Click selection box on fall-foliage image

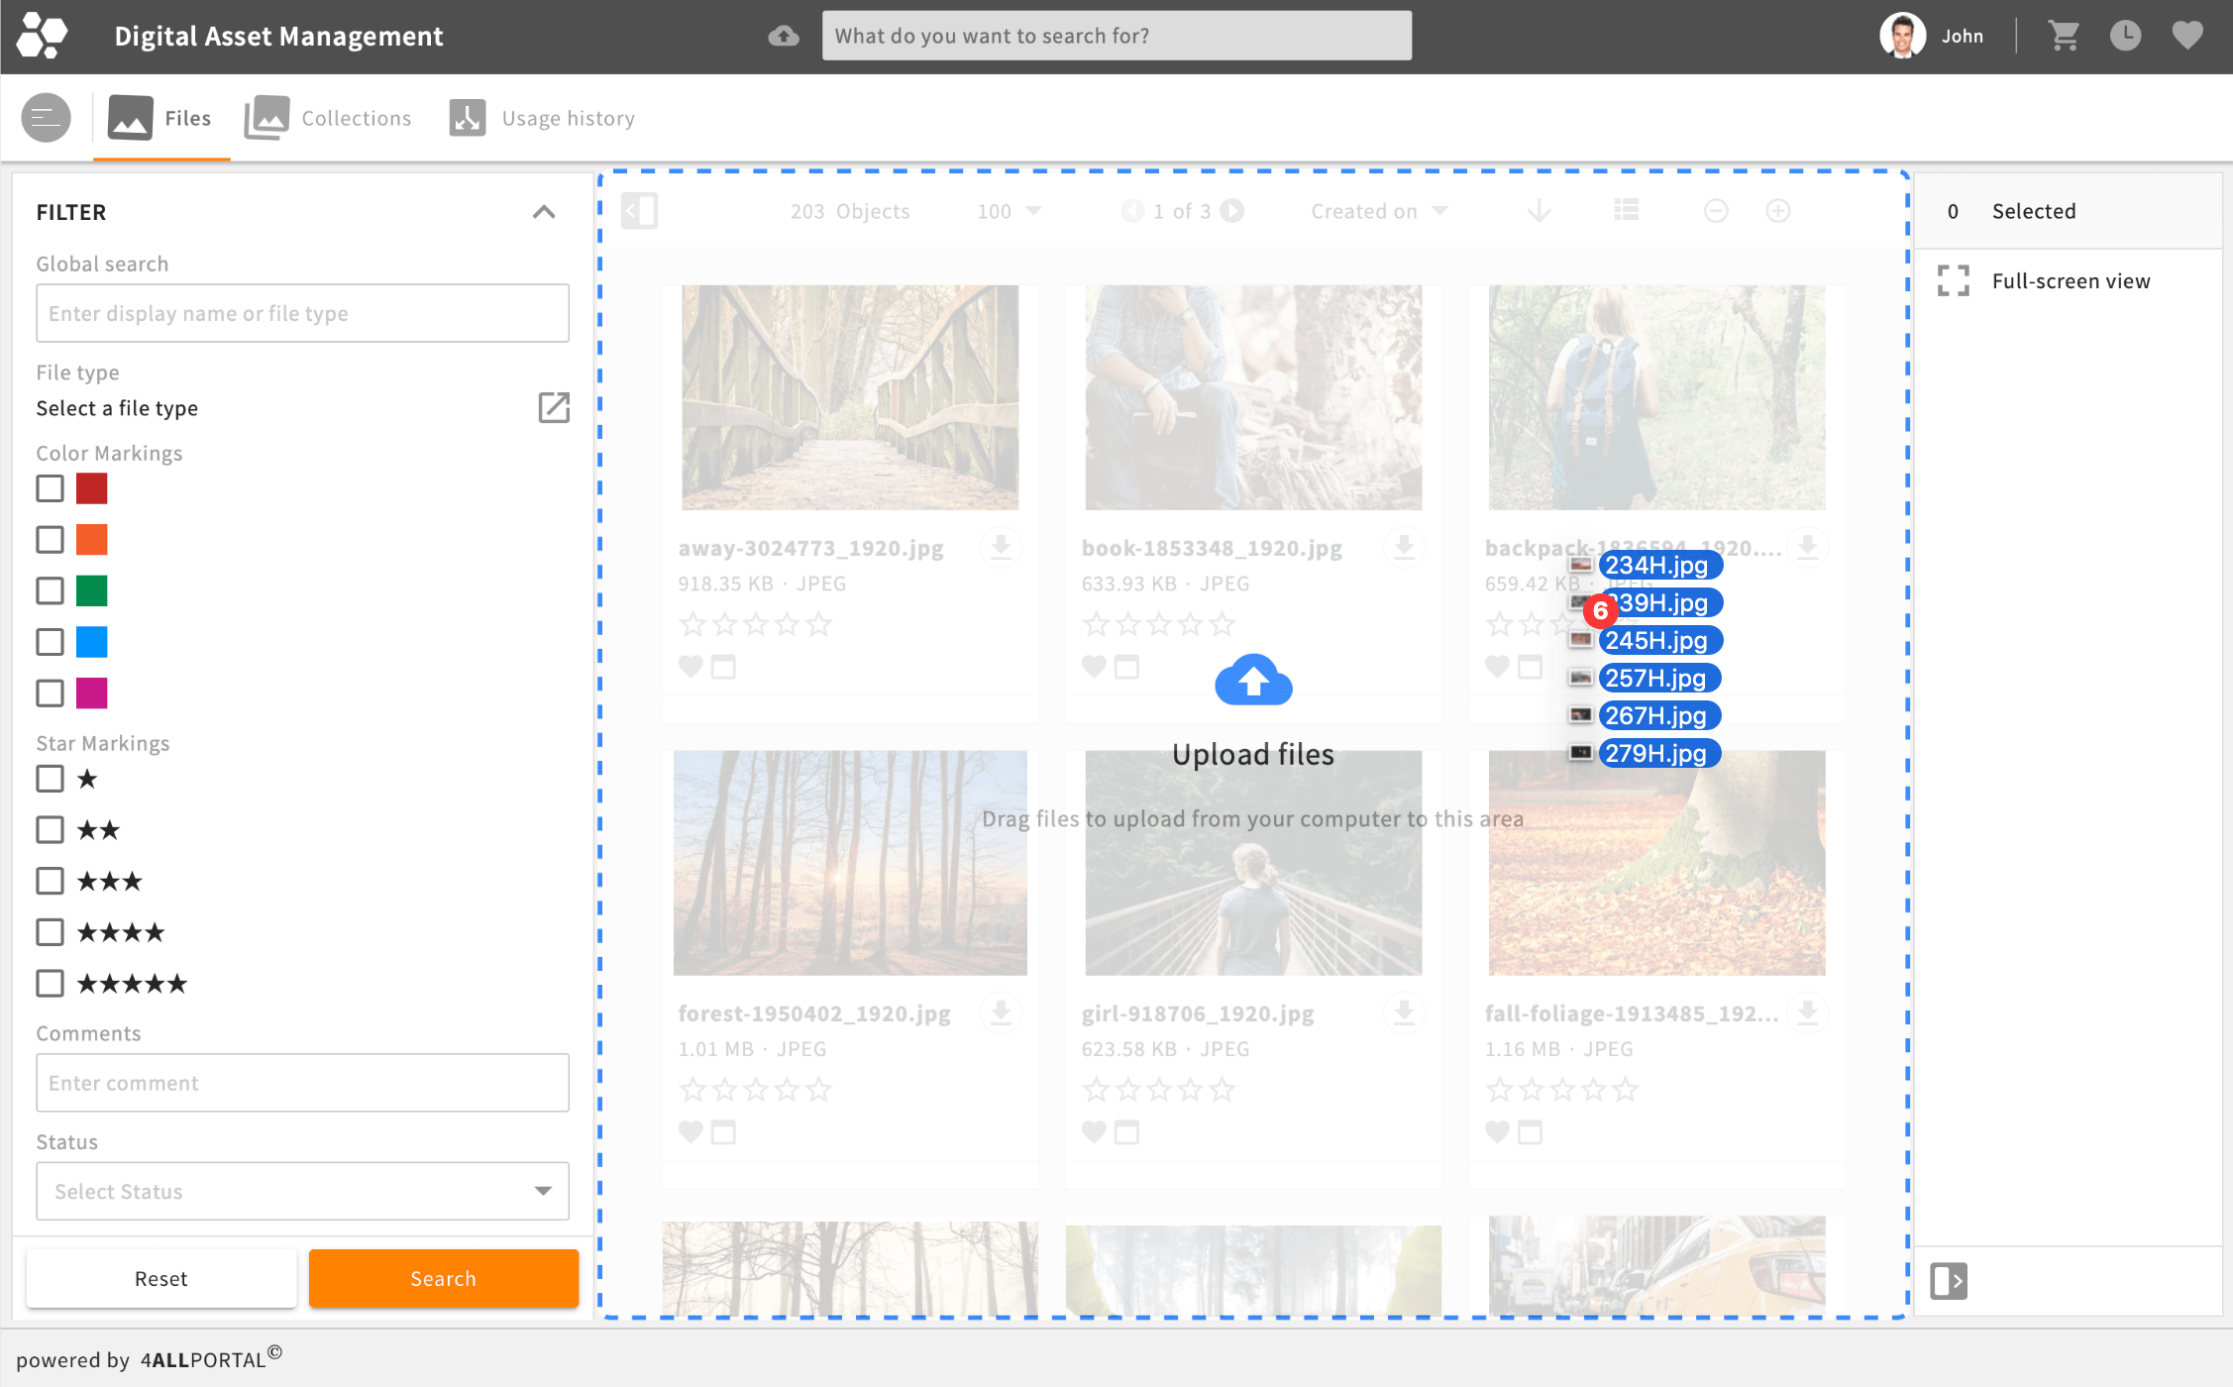point(1531,1131)
